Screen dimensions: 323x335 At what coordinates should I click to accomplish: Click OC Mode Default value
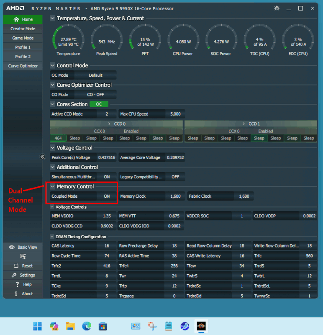95,75
